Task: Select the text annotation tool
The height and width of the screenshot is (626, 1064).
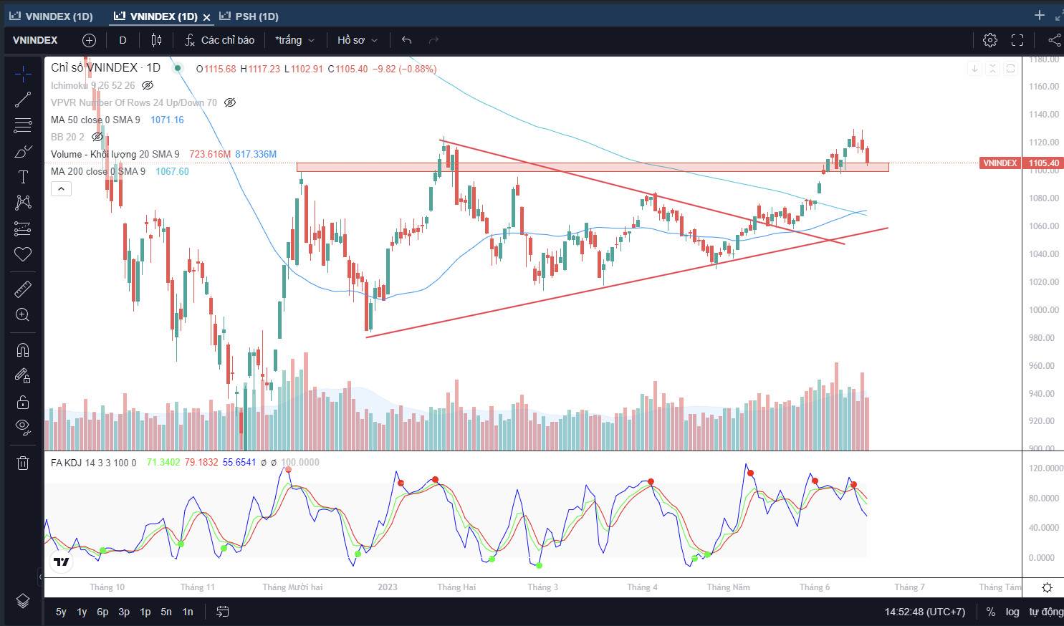Action: [23, 177]
